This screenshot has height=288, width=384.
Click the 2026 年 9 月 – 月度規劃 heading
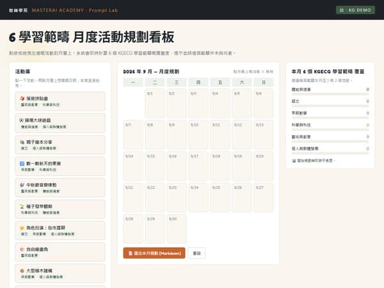[151, 72]
